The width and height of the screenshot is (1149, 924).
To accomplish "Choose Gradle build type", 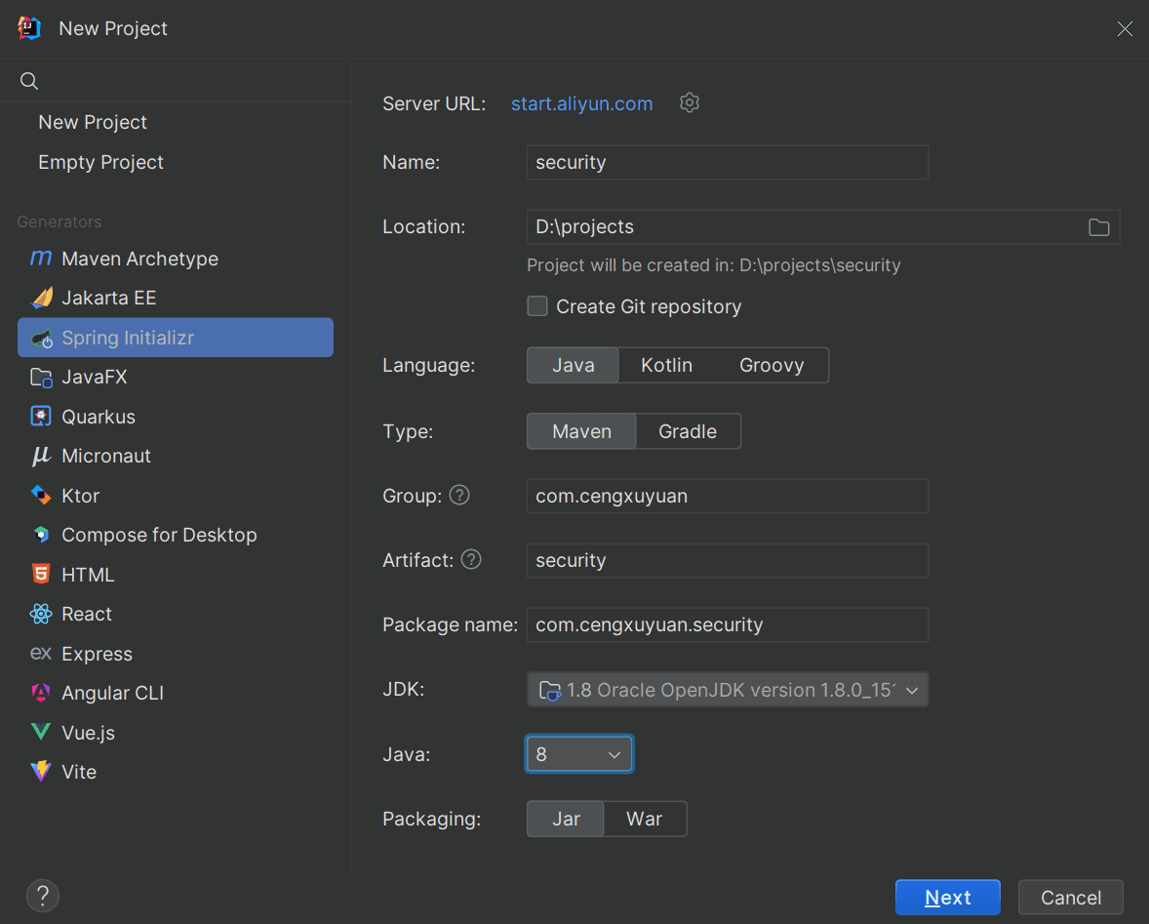I will pos(688,431).
